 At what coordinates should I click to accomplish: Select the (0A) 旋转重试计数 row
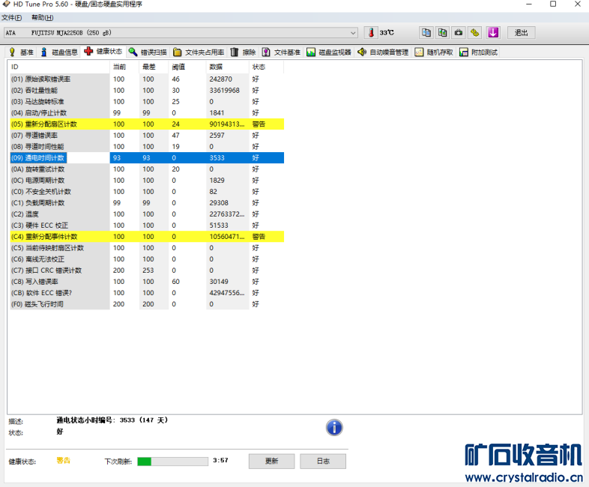tap(147, 169)
